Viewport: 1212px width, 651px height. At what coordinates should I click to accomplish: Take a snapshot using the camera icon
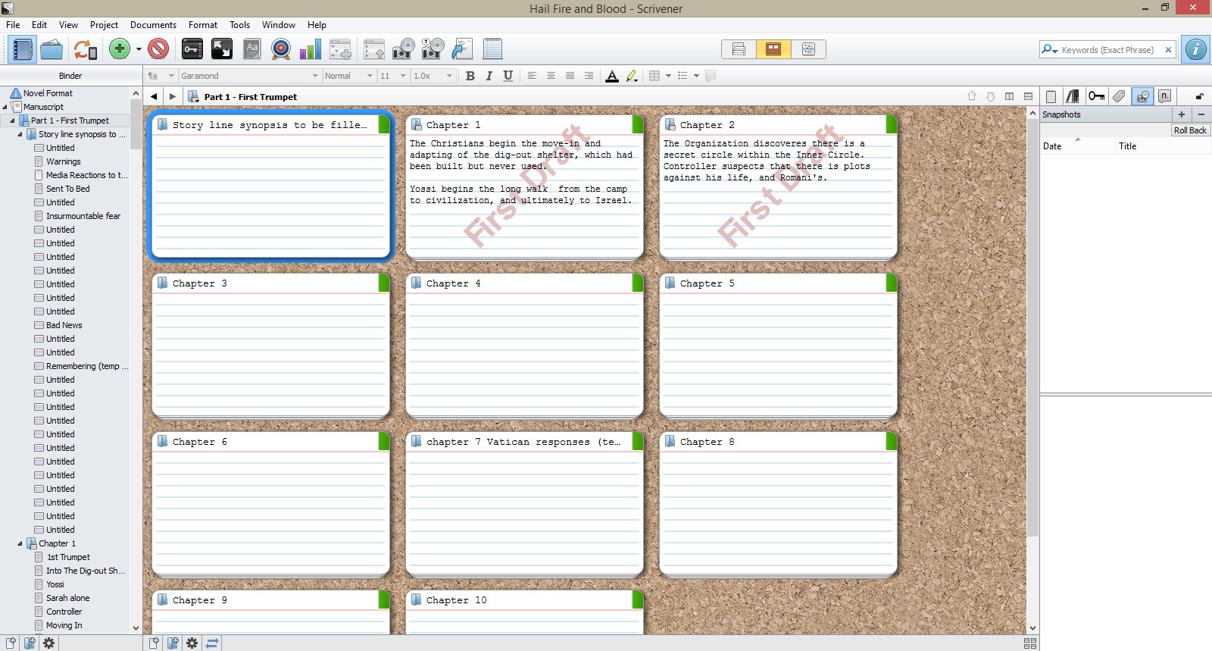(x=404, y=50)
